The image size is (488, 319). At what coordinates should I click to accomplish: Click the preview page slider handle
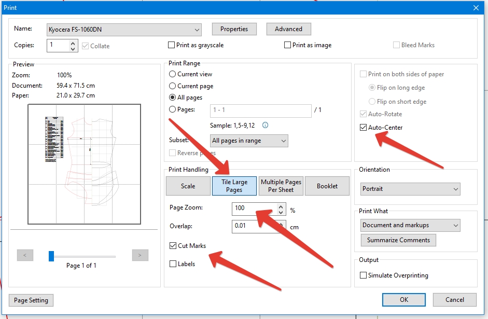[51, 256]
